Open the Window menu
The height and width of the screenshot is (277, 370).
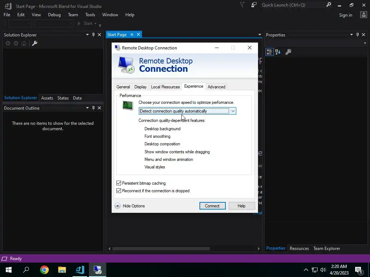[110, 14]
